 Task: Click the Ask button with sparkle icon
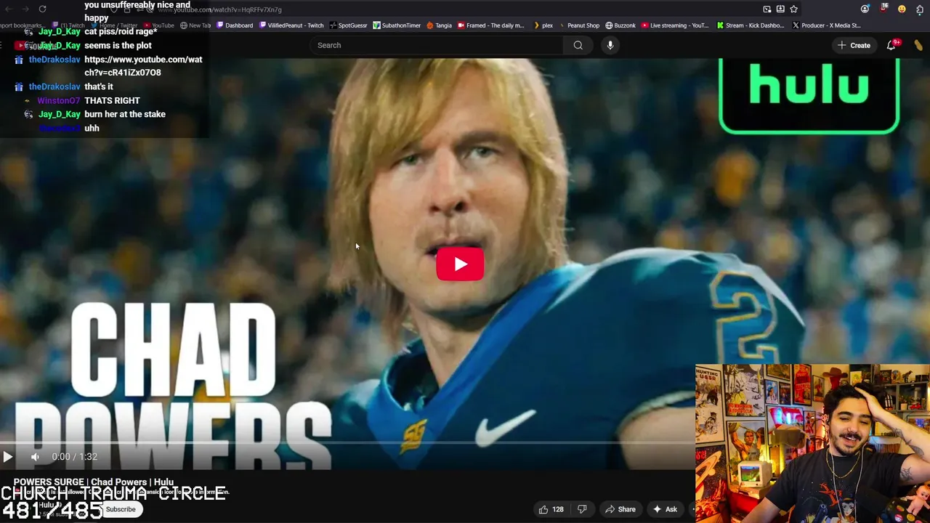[x=665, y=509]
